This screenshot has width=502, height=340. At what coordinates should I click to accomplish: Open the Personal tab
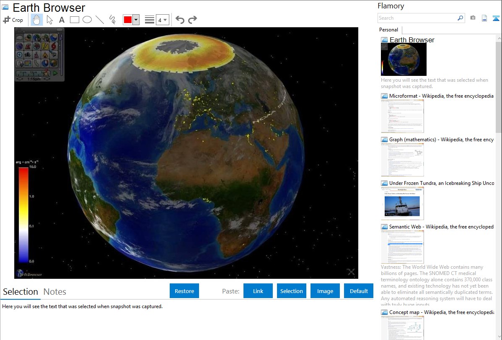[388, 30]
